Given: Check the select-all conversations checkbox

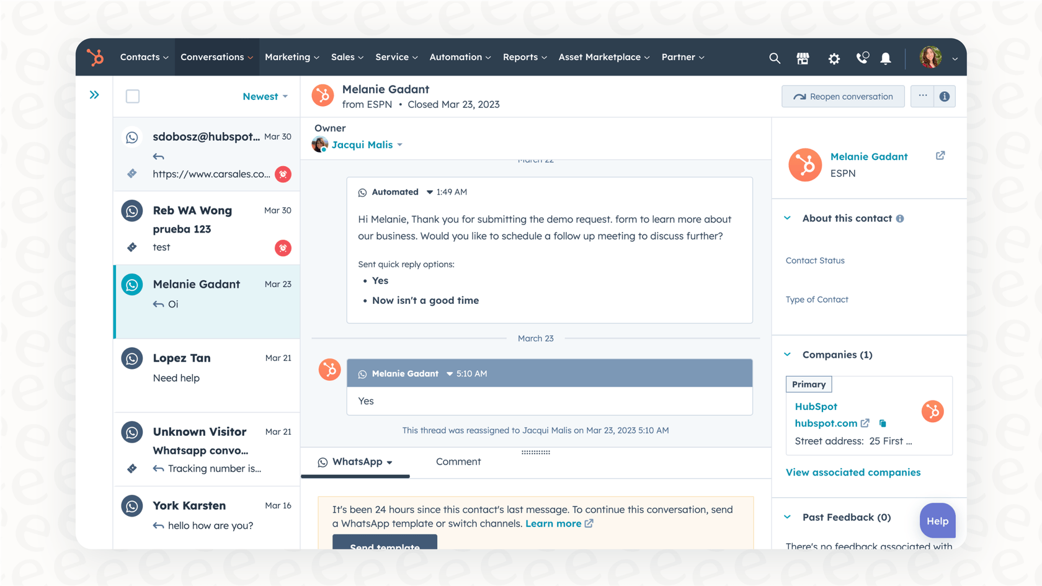Looking at the screenshot, I should tap(133, 96).
